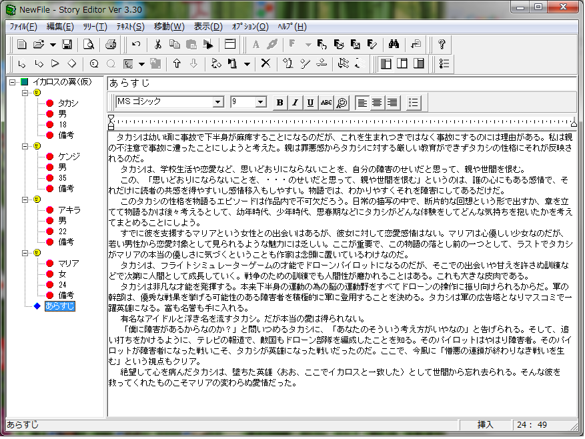Collapse the node containing ケンジ
585x439 pixels.
point(25,146)
